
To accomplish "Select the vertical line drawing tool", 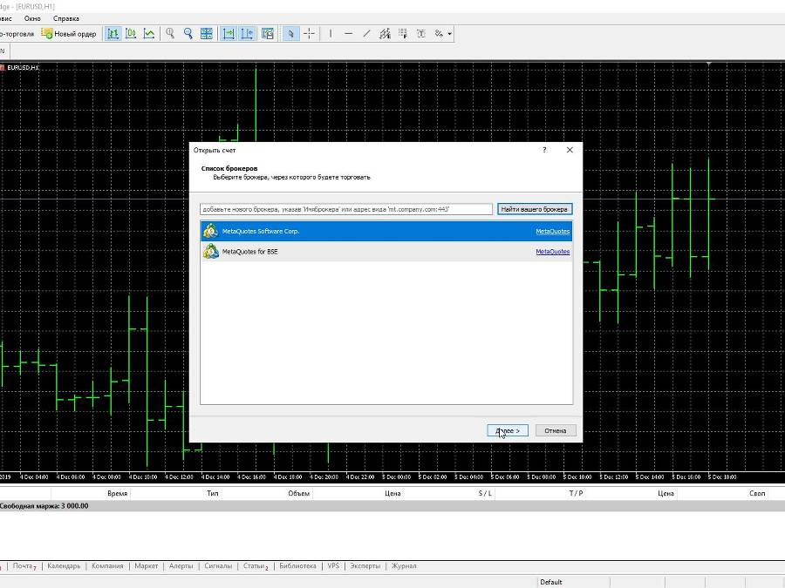I will 331,34.
